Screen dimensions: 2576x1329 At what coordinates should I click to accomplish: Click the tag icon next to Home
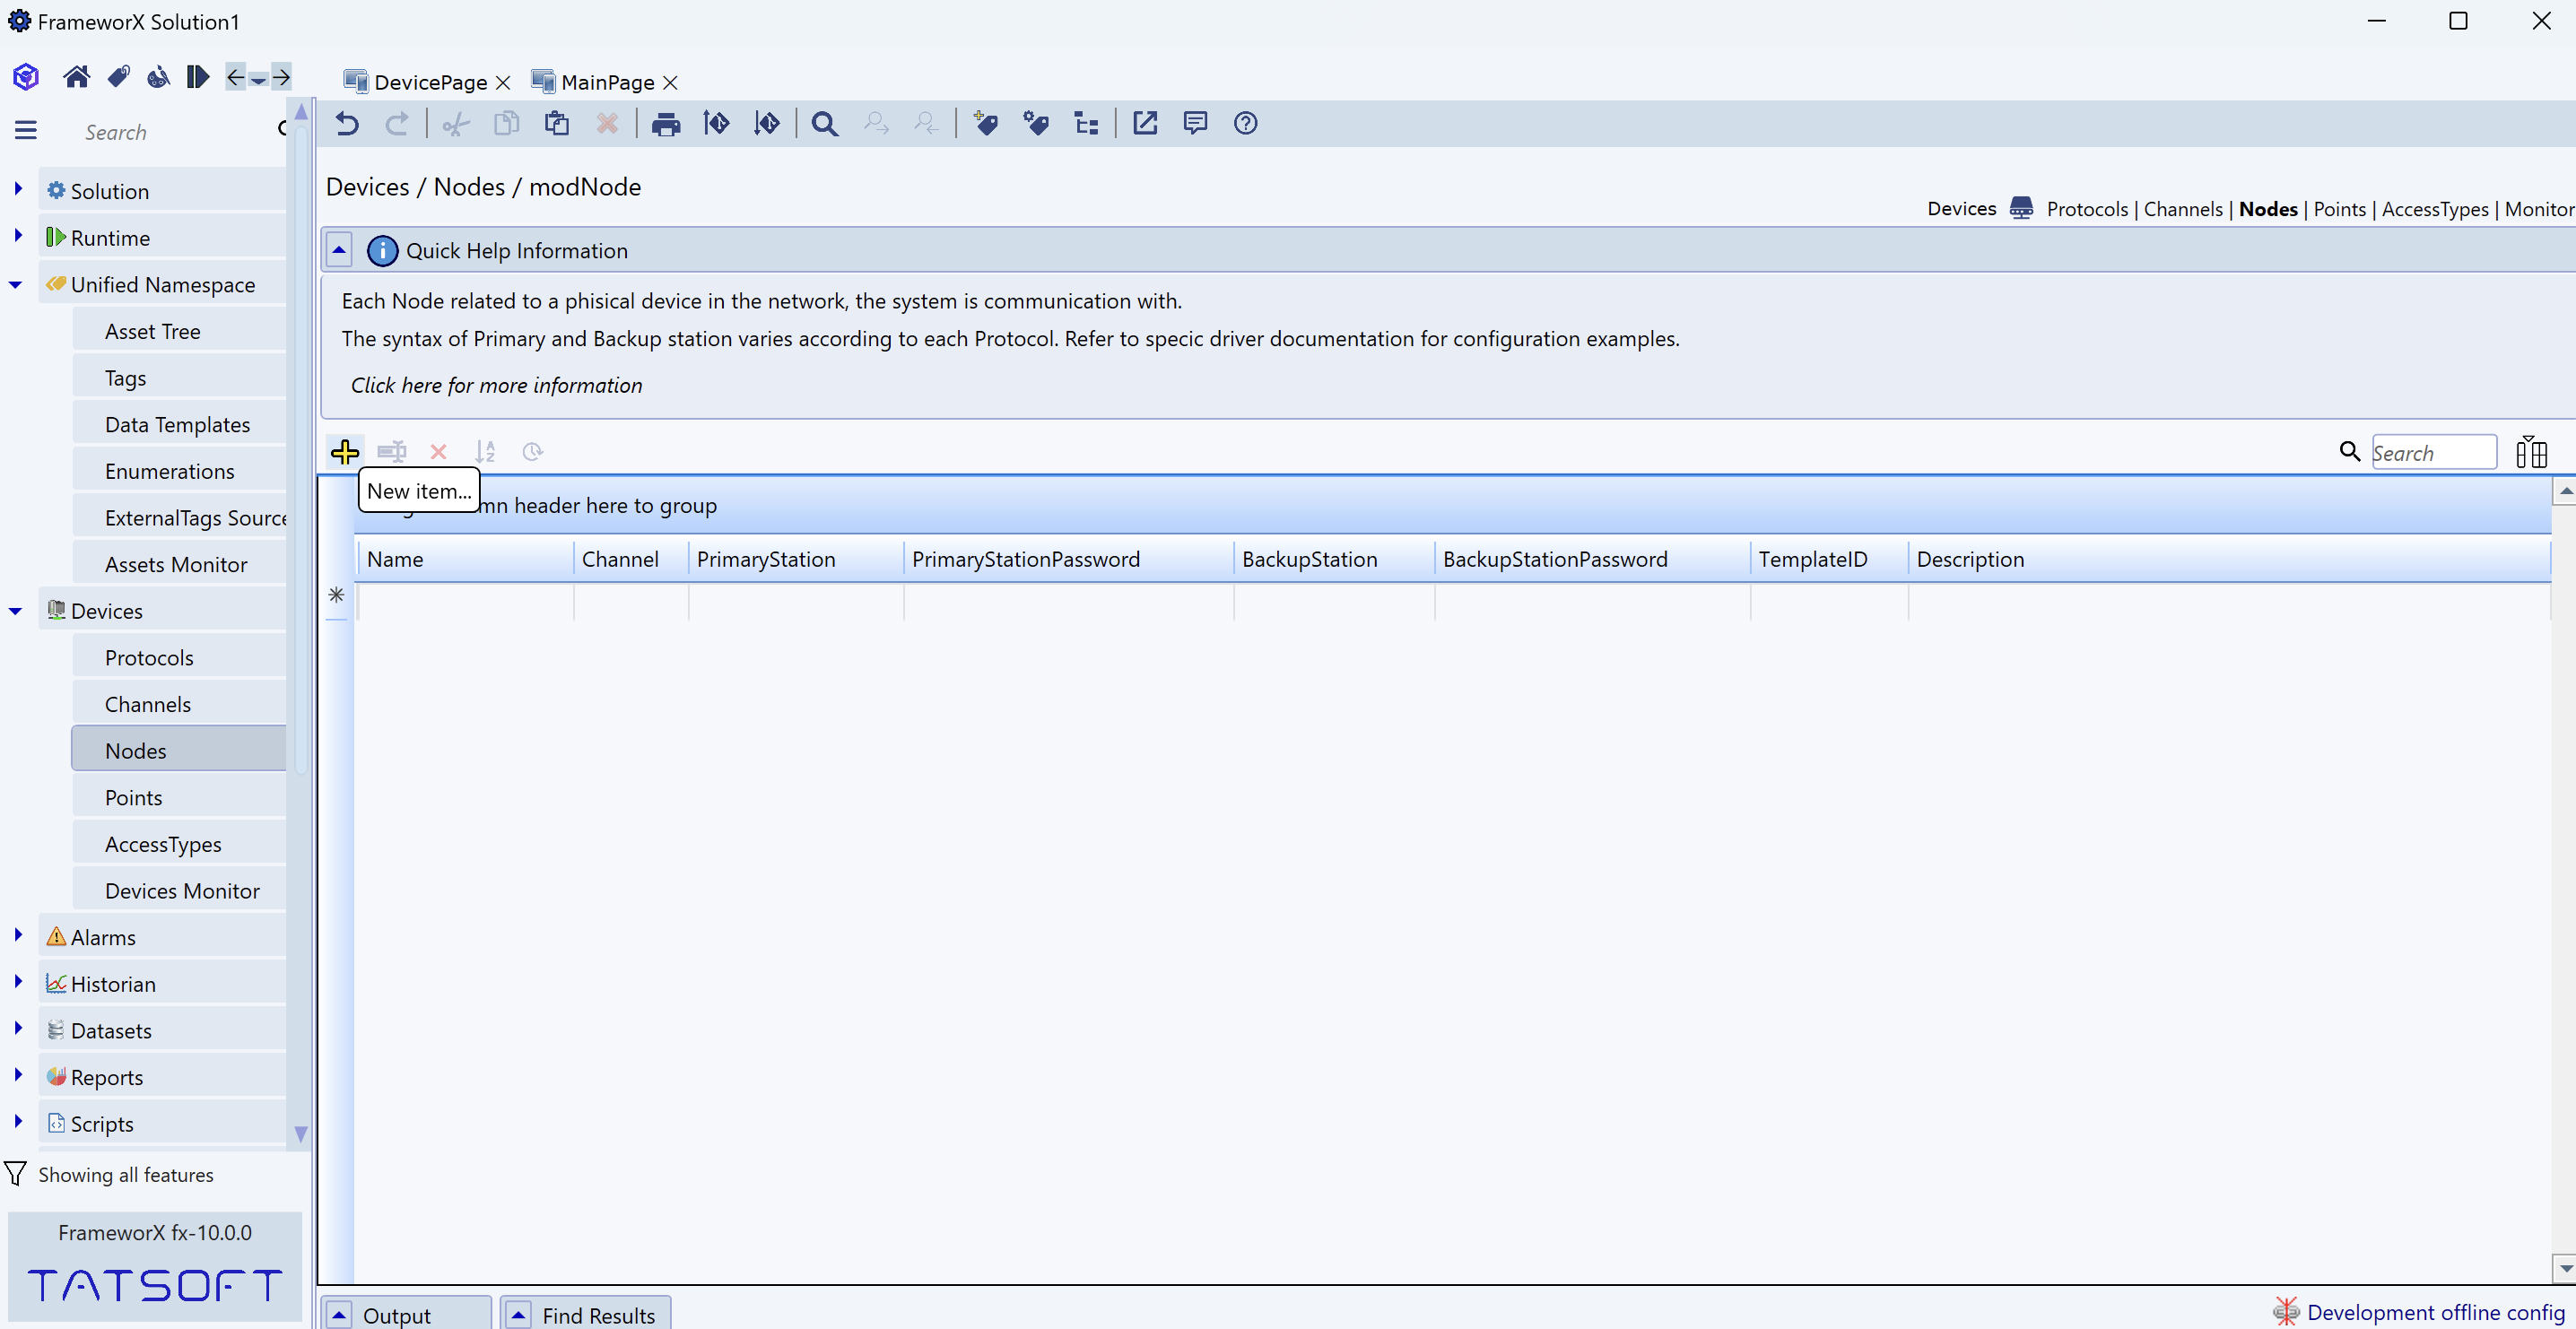[x=118, y=77]
